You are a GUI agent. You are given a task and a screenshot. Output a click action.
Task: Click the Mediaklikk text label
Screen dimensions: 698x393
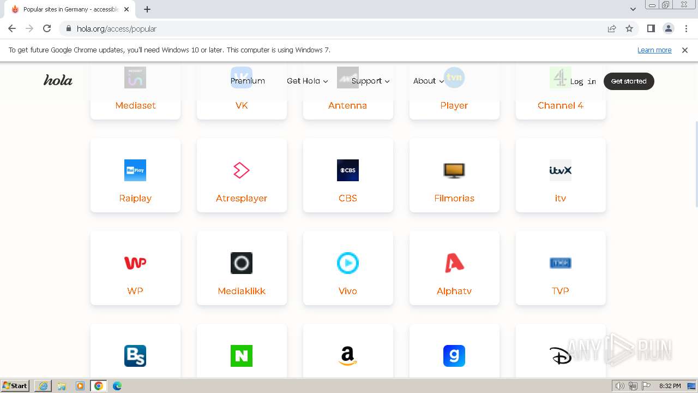click(x=242, y=291)
